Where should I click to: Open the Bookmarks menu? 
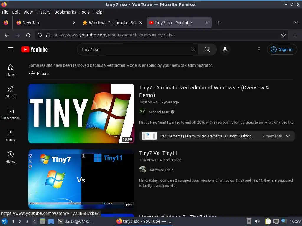pyautogui.click(x=65, y=12)
